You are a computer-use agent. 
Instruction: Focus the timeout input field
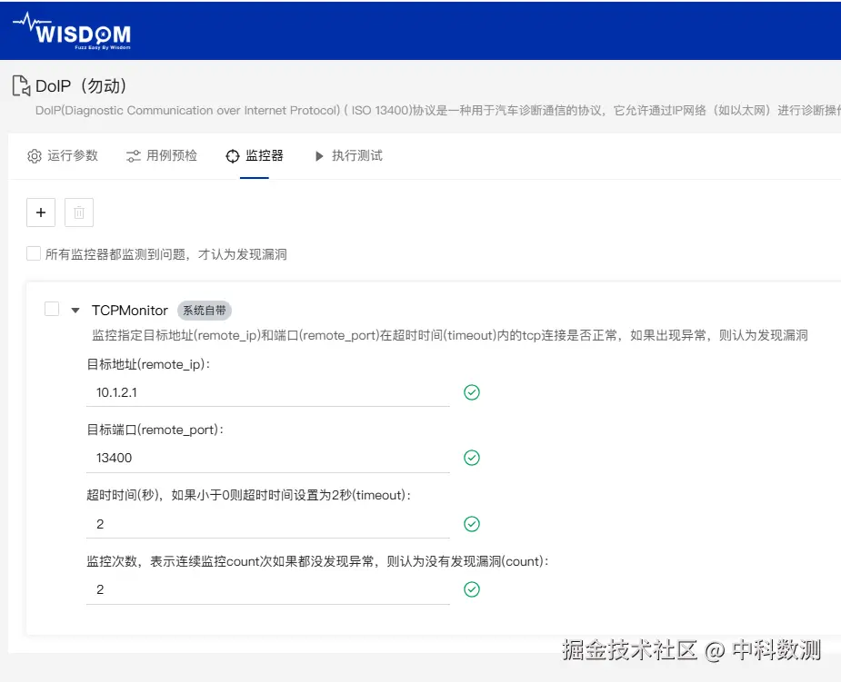pos(267,524)
